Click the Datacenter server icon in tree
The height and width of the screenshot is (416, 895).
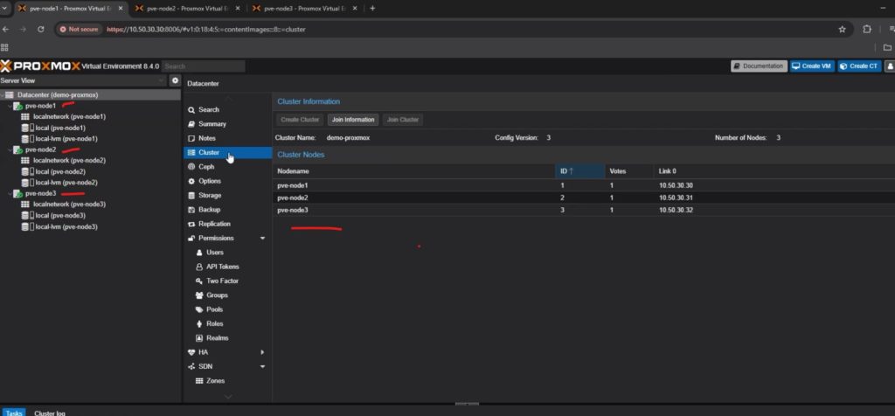(10, 94)
